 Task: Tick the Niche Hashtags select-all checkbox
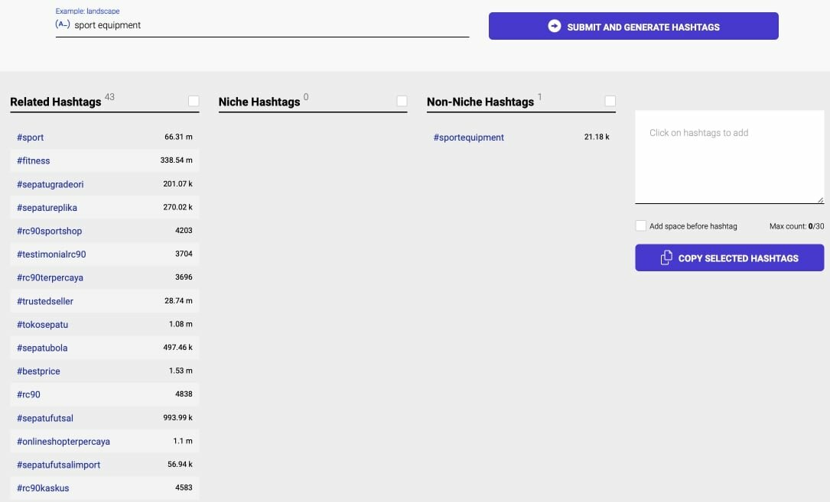[402, 101]
